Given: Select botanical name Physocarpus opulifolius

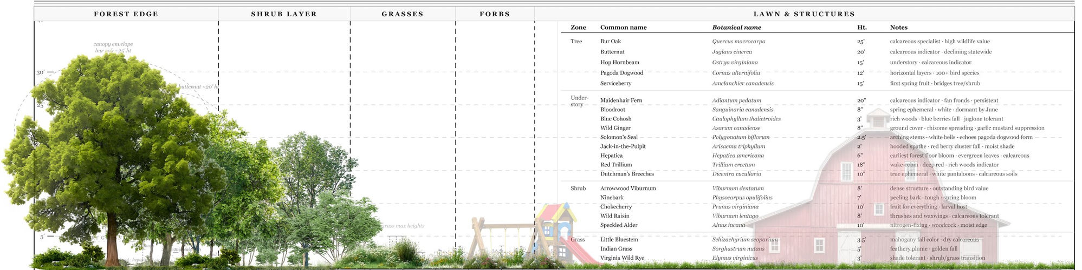Looking at the screenshot, I should pos(742,198).
